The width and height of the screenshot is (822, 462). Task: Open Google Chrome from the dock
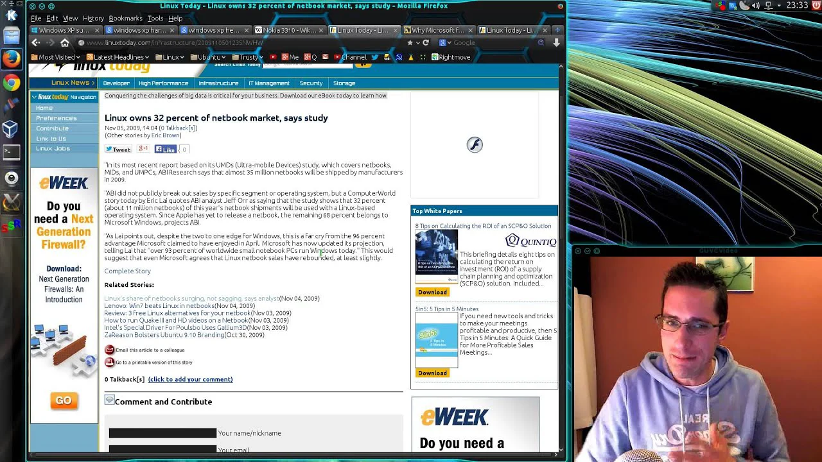tap(11, 82)
